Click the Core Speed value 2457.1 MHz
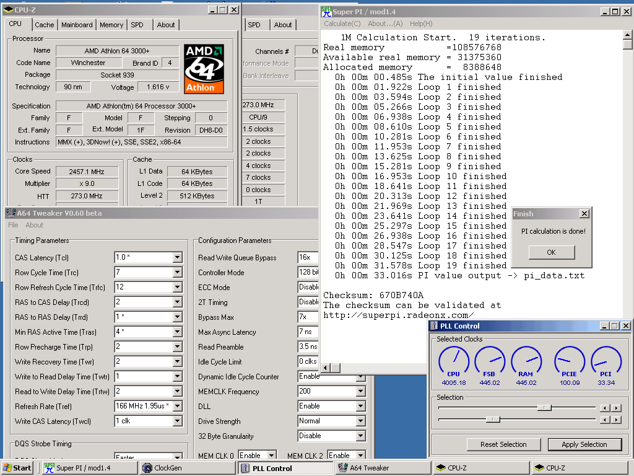The height and width of the screenshot is (476, 634). [87, 172]
